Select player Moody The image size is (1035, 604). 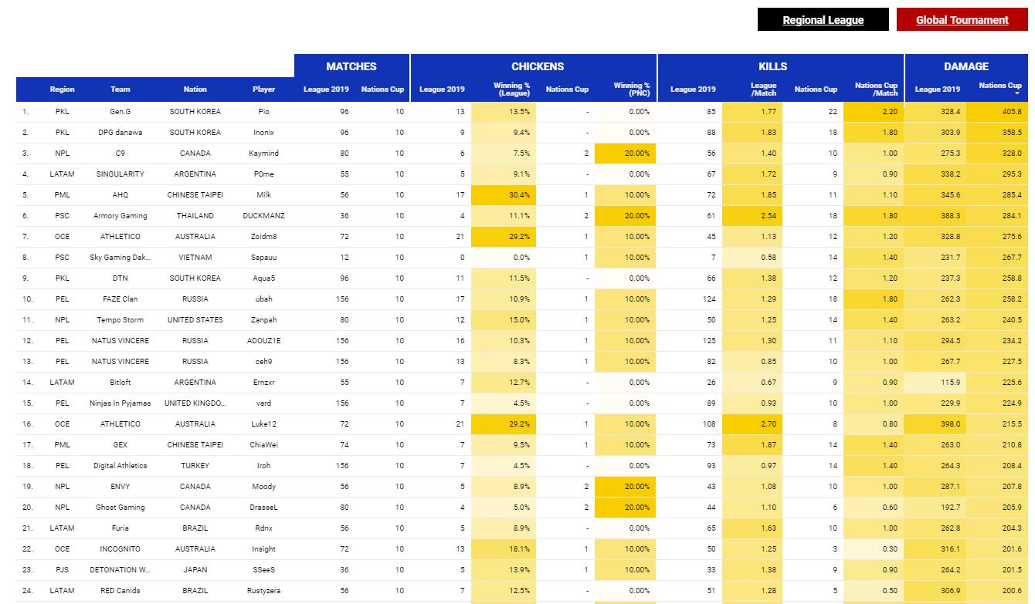click(263, 487)
